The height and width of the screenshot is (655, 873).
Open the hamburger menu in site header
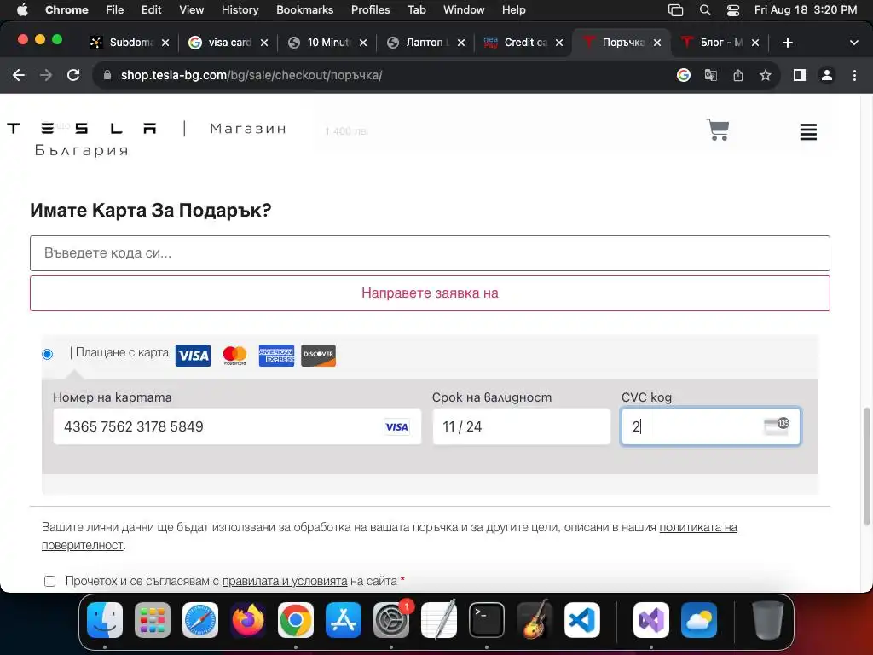tap(808, 132)
